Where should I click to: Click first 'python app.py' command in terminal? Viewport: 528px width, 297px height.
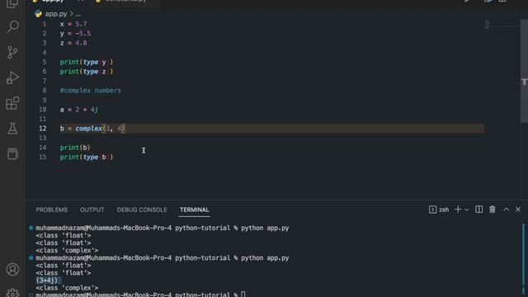265,228
